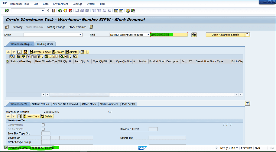This screenshot has width=276, height=152.
Task: Click the yellow Exit icon
Action: tap(65, 11)
